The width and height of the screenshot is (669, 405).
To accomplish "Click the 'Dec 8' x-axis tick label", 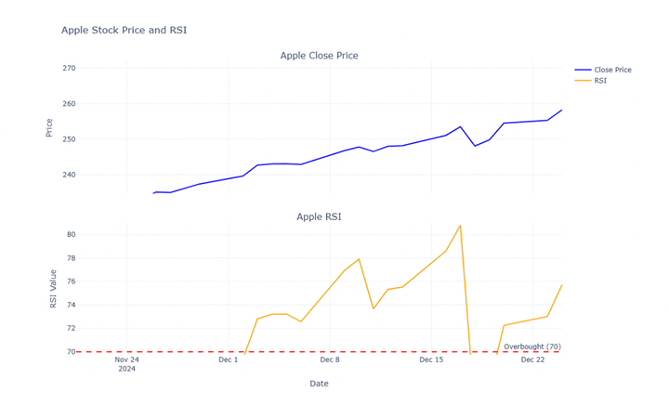I will coord(330,359).
